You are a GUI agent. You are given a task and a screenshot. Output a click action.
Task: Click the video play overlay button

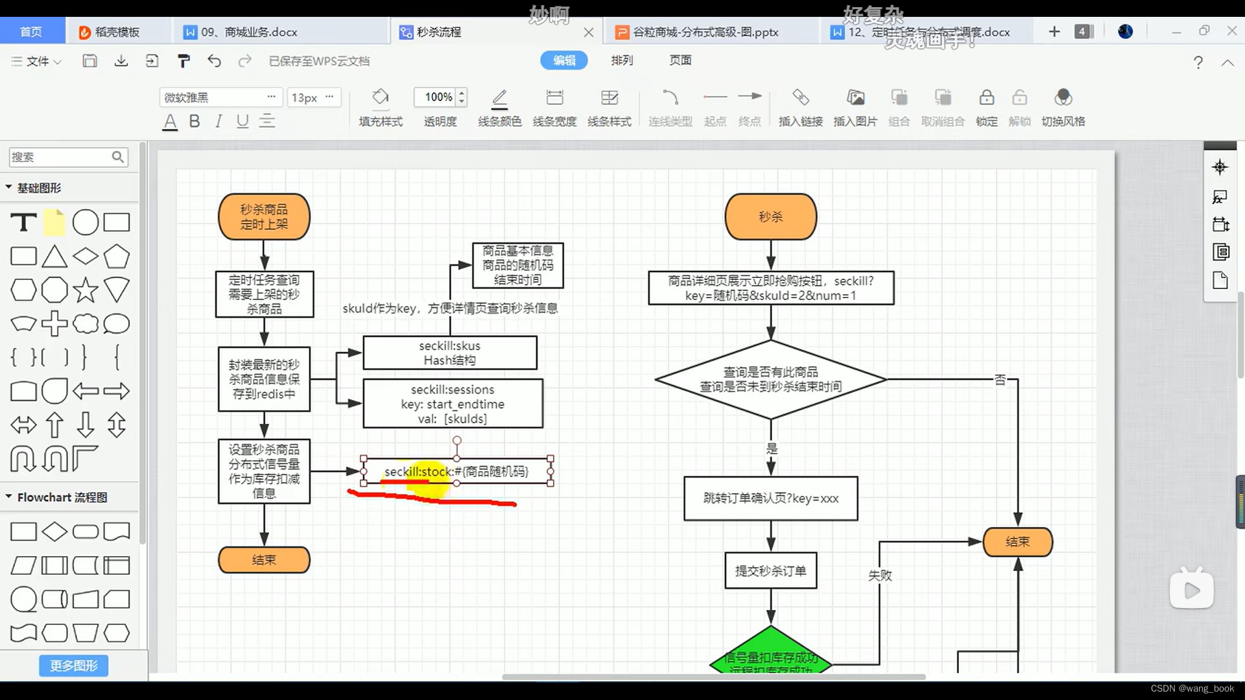click(x=1192, y=589)
